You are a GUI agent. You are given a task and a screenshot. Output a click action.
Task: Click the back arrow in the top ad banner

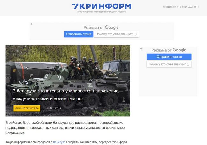coord(32,24)
